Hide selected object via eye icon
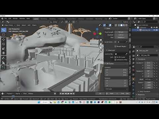Screen dimensions: 159x119 coord(154,30)
